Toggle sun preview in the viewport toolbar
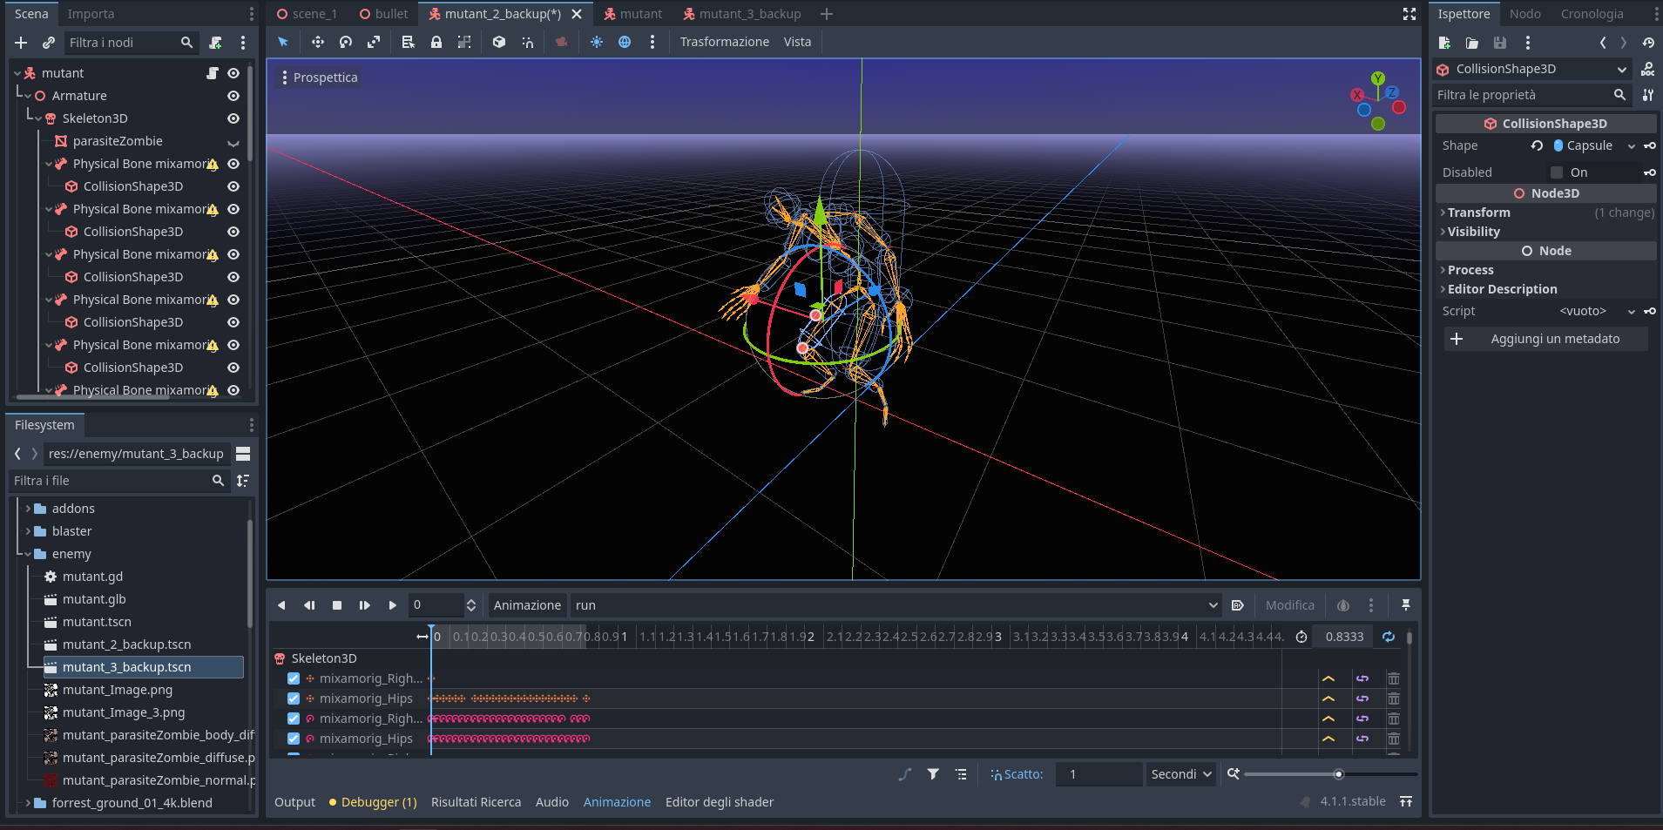Viewport: 1663px width, 830px height. coord(596,41)
